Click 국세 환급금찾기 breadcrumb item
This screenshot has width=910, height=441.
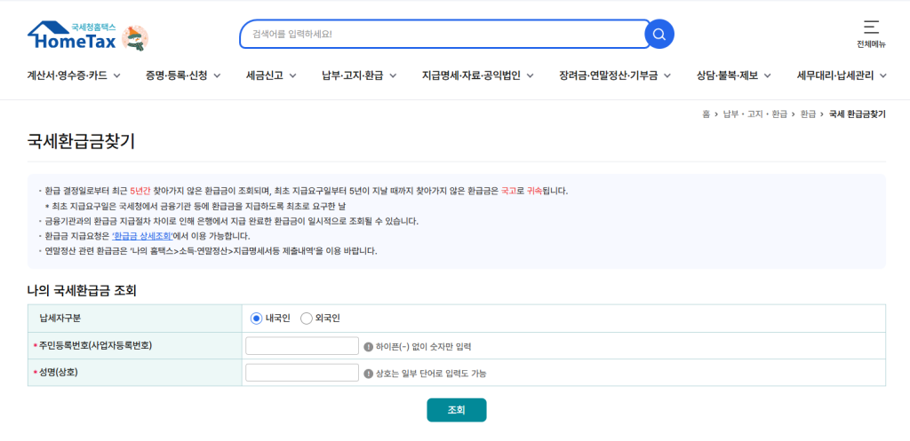pos(858,114)
